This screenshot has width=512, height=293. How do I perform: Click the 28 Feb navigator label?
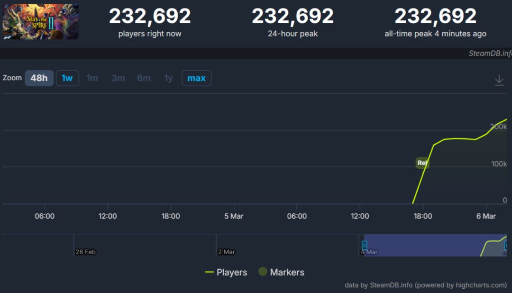(x=85, y=252)
